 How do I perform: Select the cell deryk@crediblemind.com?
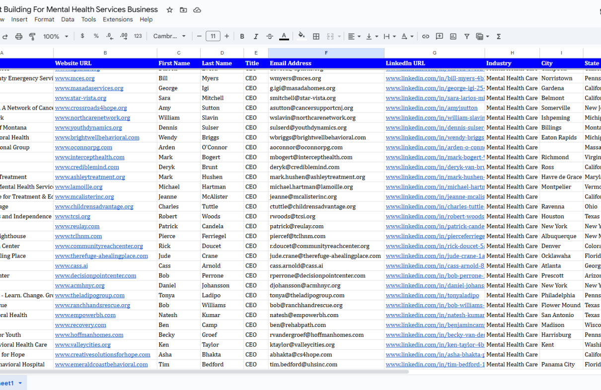click(326, 167)
